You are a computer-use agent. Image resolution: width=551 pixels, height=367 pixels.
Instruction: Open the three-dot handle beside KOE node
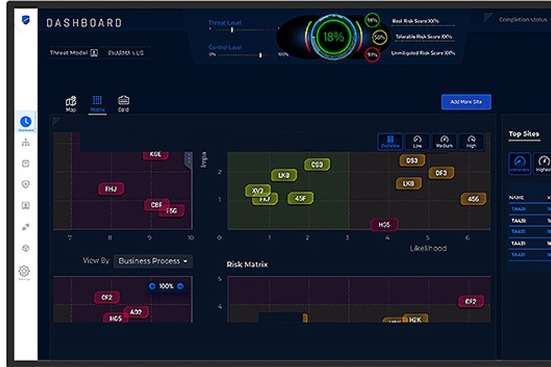pos(189,159)
